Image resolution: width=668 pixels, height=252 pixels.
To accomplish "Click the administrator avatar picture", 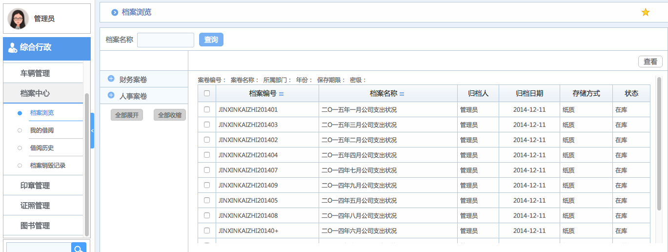I will point(19,19).
